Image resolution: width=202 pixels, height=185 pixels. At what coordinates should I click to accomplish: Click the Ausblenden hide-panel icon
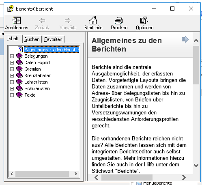17,20
